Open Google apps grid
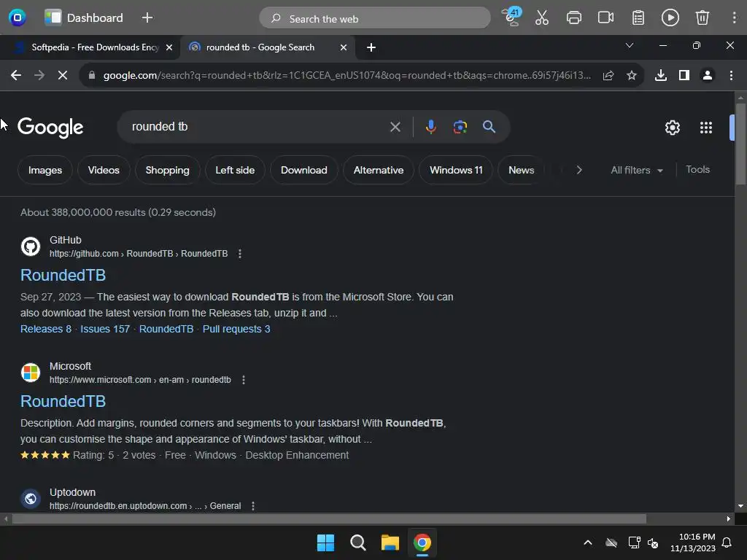The width and height of the screenshot is (747, 560). (x=705, y=127)
